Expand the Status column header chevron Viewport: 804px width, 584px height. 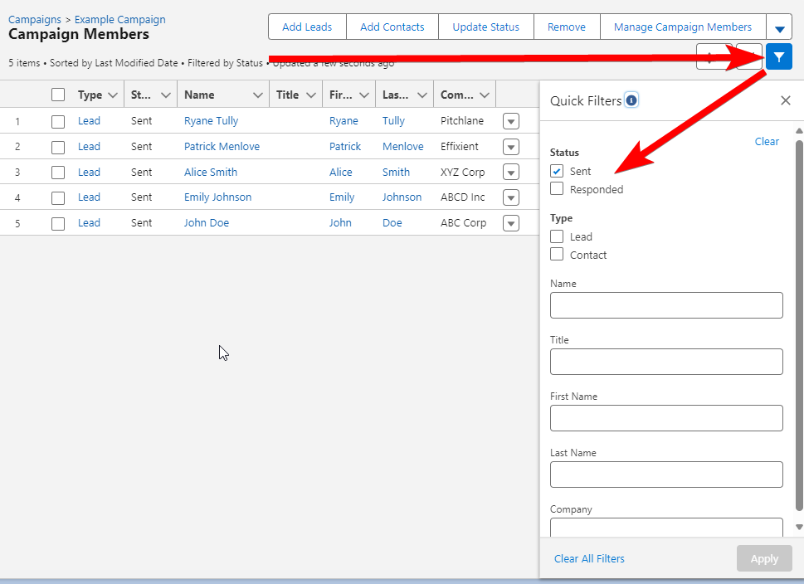[166, 95]
